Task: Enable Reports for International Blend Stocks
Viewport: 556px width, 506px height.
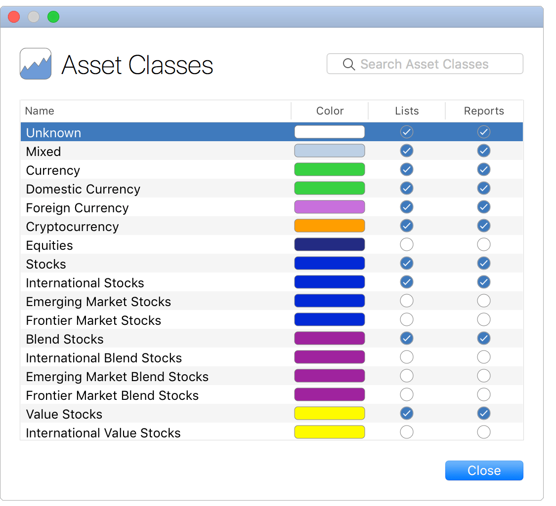Action: coord(483,357)
